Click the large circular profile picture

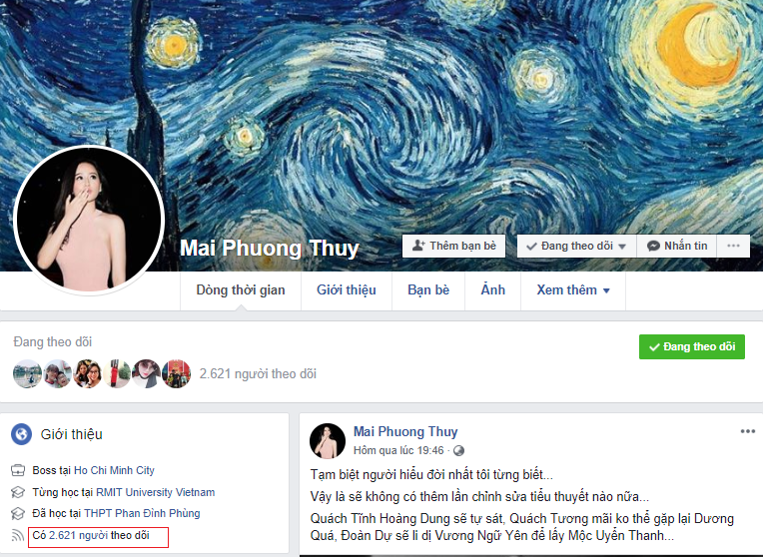89,220
